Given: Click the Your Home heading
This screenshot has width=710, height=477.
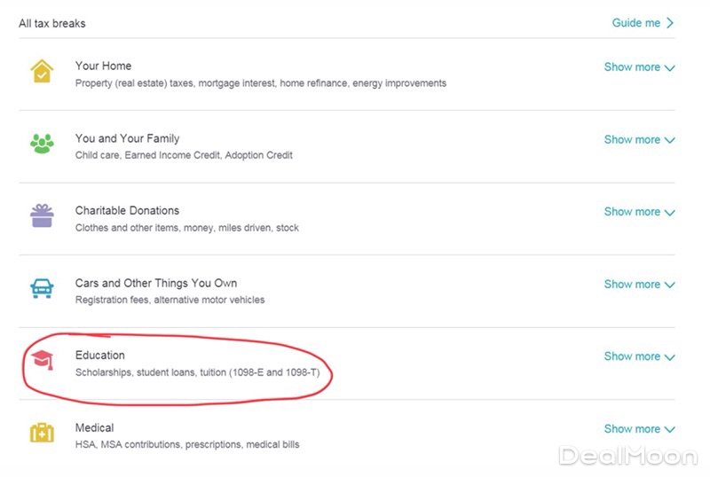Looking at the screenshot, I should point(103,66).
